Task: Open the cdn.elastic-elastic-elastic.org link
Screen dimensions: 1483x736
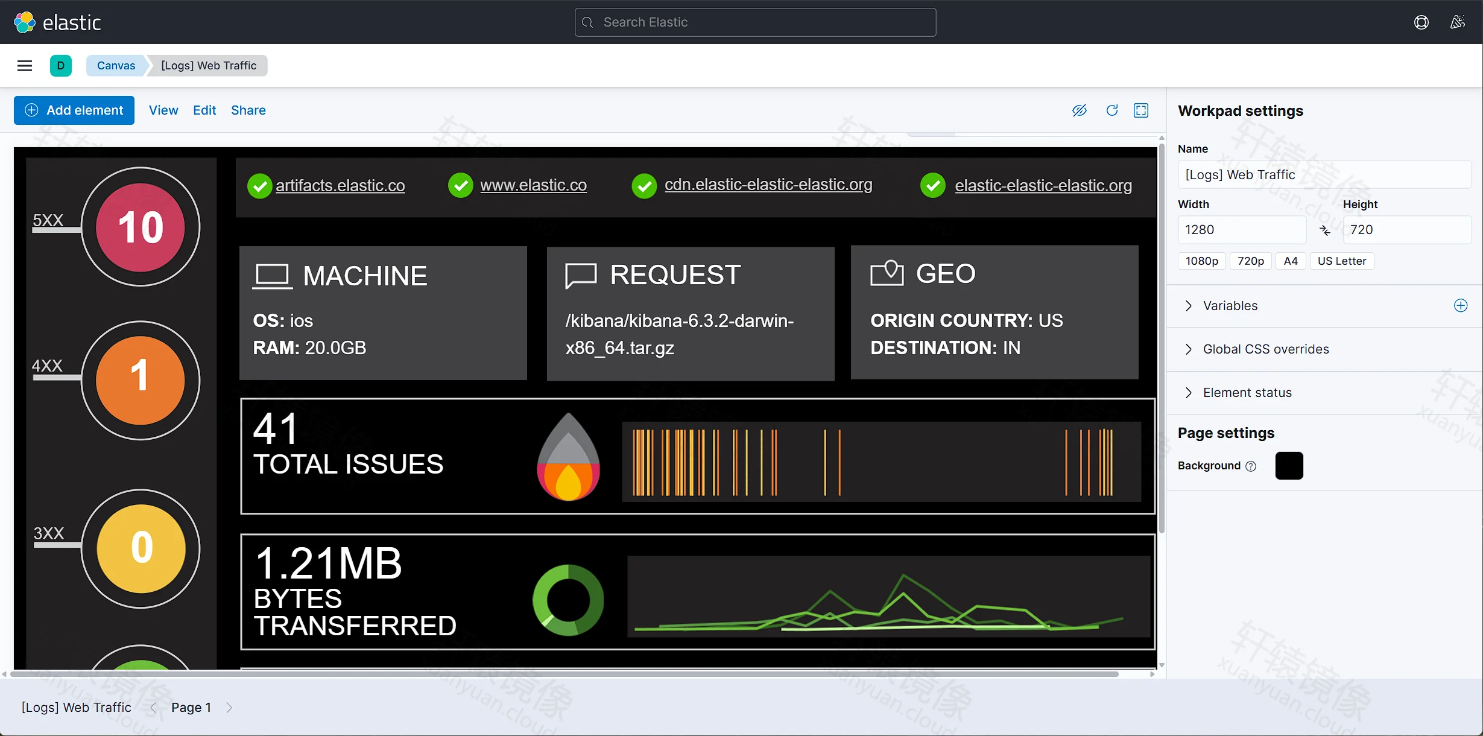Action: tap(768, 185)
